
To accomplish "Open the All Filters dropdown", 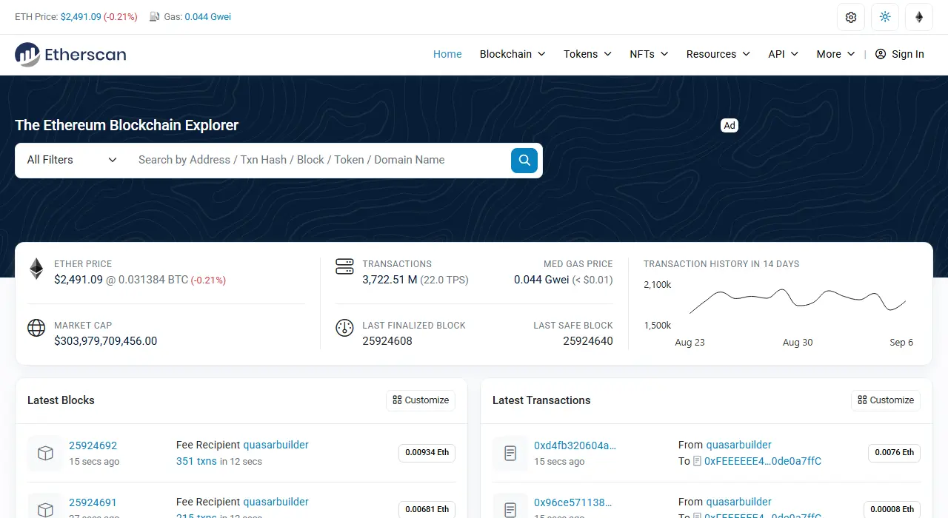I will click(72, 160).
